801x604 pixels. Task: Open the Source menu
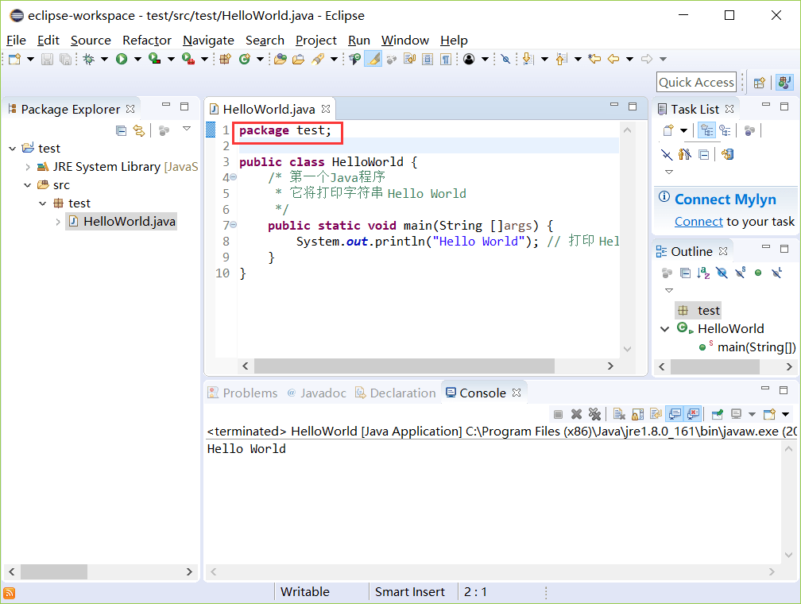[91, 41]
